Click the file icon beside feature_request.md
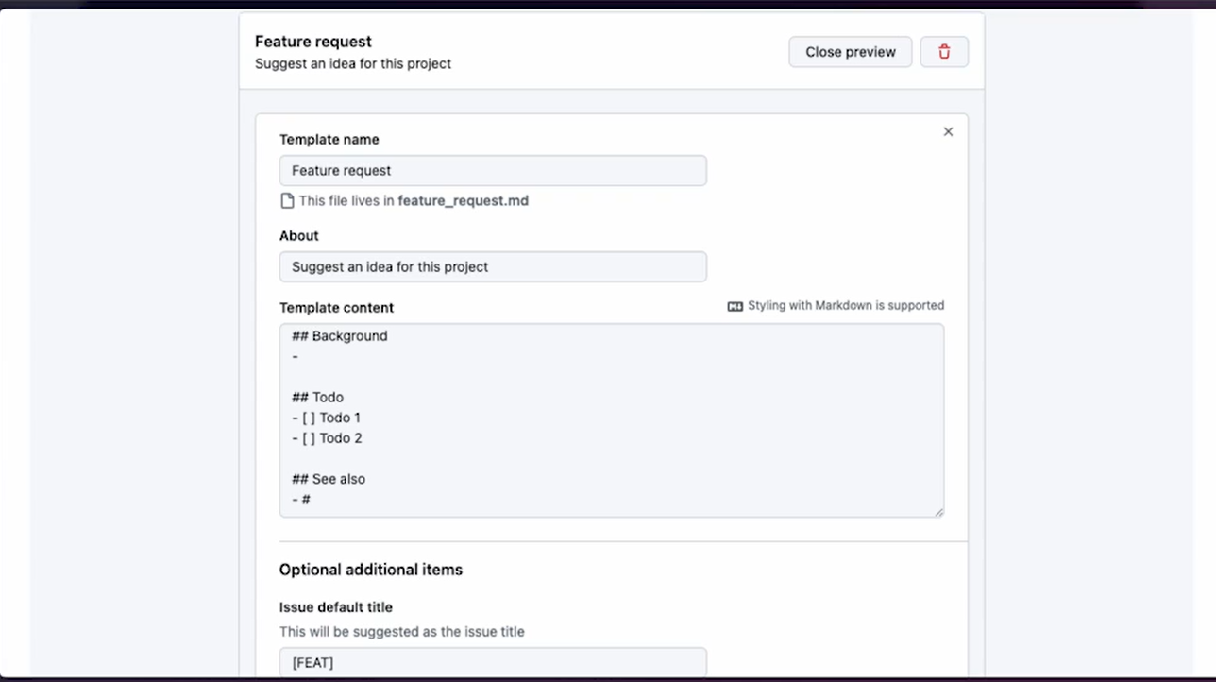The height and width of the screenshot is (682, 1216). point(287,200)
